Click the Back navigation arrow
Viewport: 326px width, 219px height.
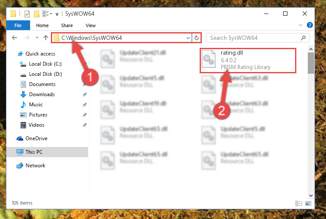point(14,38)
